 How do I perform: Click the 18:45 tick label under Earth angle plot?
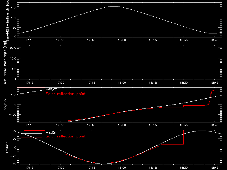215,40
